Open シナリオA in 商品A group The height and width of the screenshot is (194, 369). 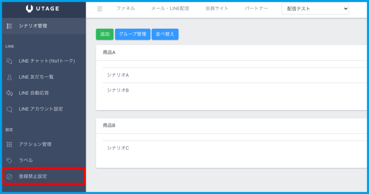pos(118,75)
